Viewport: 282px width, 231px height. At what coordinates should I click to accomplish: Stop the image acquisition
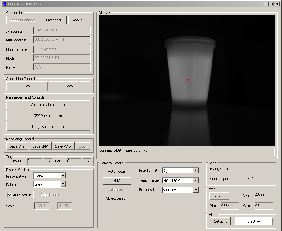point(70,86)
